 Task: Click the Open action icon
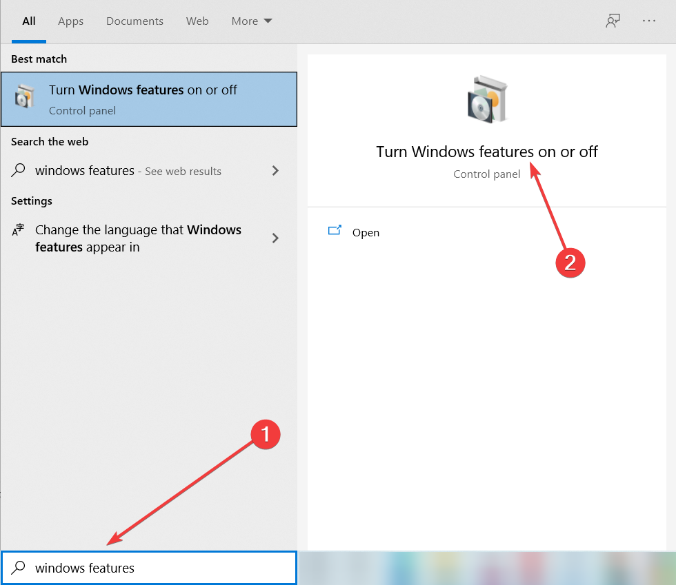coord(335,230)
